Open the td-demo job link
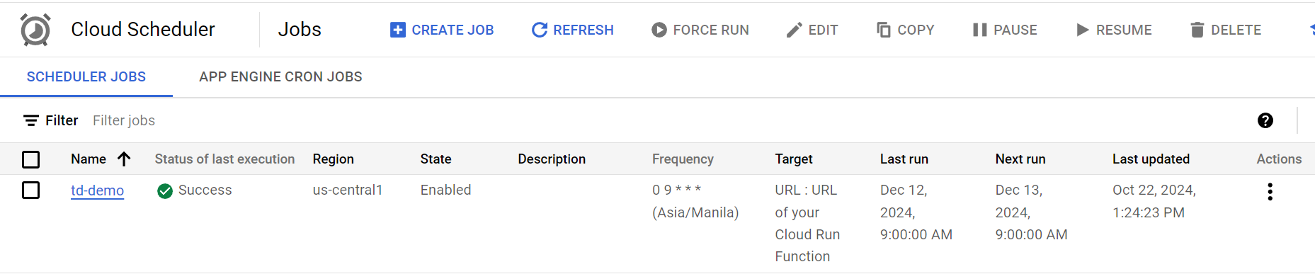Viewport: 1315px width, 274px height. click(x=97, y=190)
